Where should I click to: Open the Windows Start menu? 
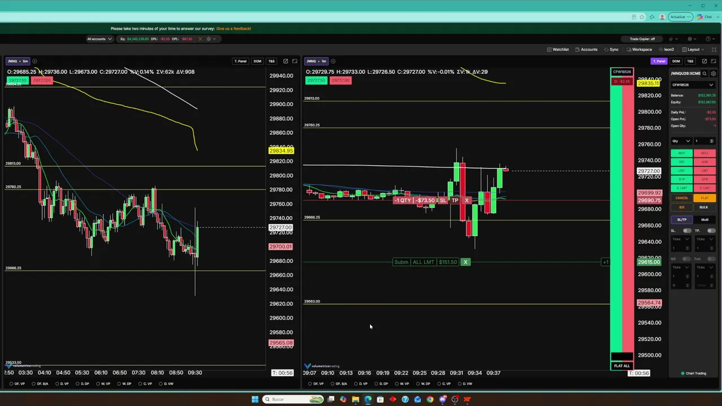(255, 399)
